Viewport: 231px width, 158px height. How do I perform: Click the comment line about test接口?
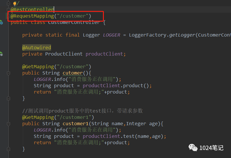click(x=82, y=111)
